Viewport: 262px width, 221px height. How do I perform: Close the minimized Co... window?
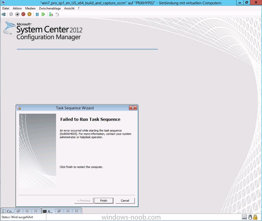pyautogui.click(x=36, y=211)
